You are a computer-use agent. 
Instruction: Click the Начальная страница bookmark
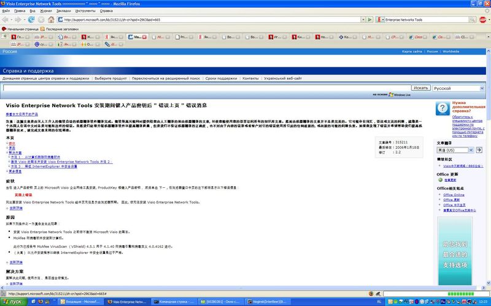(20, 29)
